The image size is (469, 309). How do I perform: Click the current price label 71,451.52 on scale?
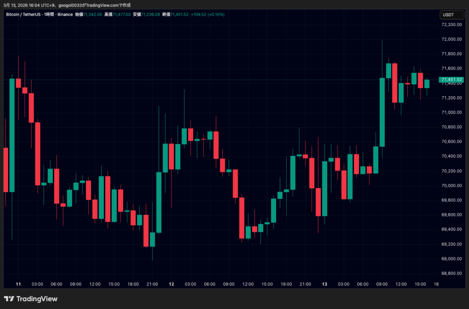pos(452,80)
